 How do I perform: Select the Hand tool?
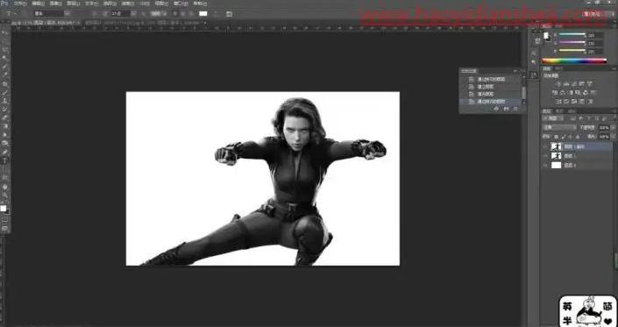5,187
